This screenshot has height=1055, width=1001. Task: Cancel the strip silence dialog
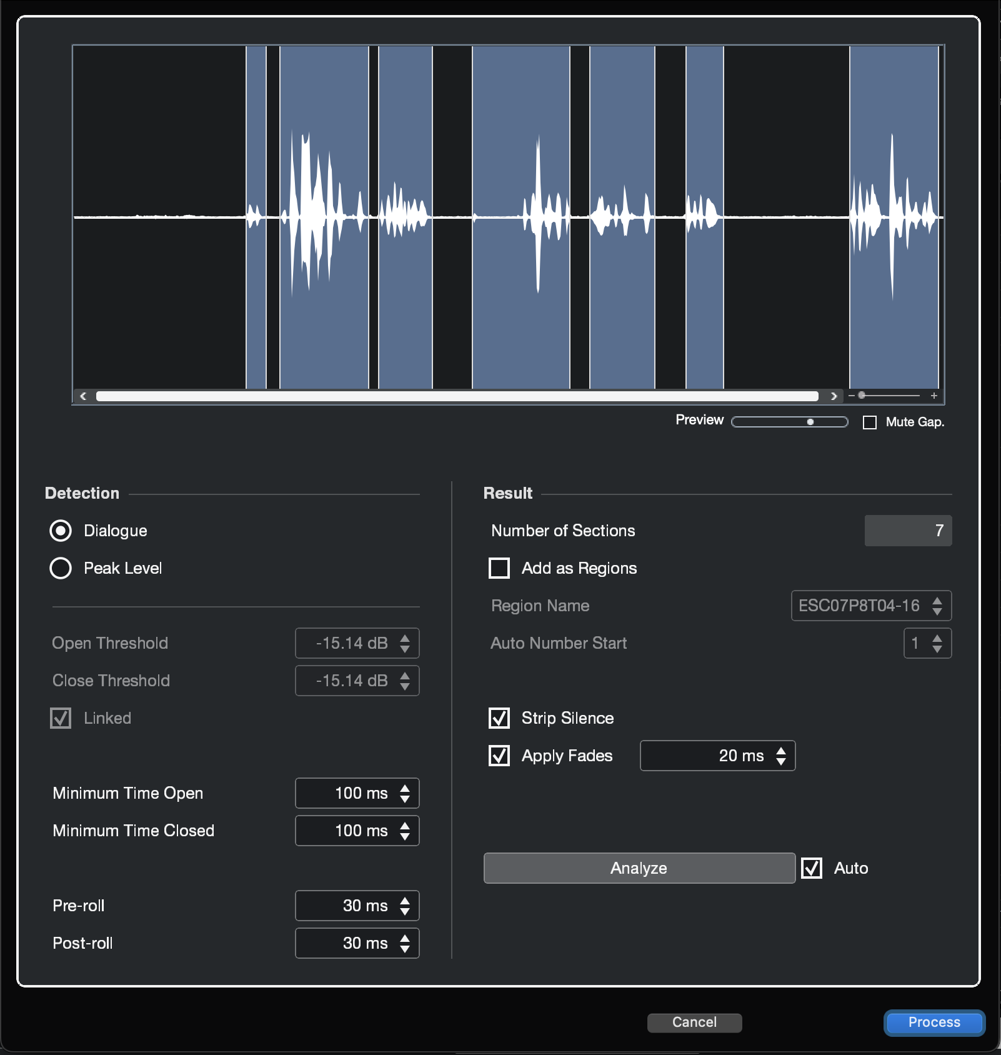coord(694,1022)
